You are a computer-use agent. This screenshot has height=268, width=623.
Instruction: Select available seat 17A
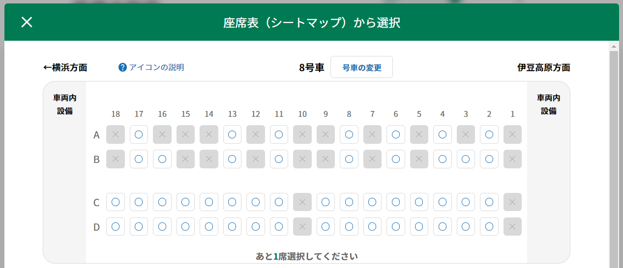(x=139, y=134)
